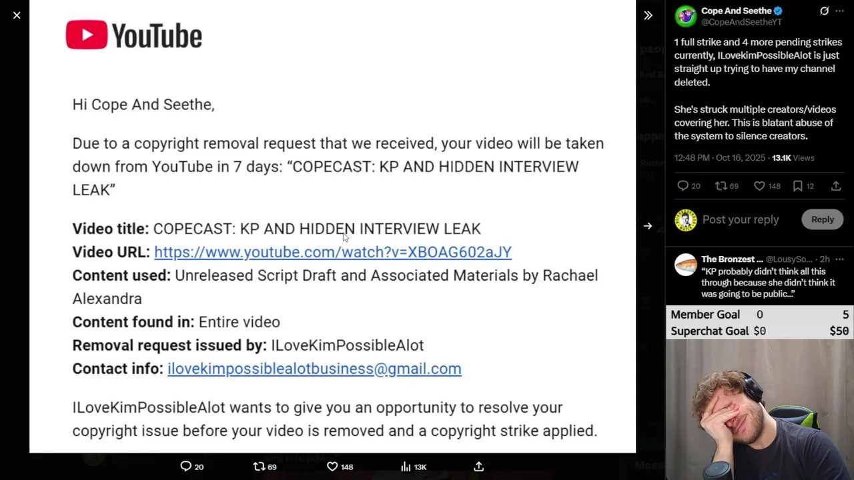
Task: Share via bottom bar share icon
Action: click(x=479, y=467)
